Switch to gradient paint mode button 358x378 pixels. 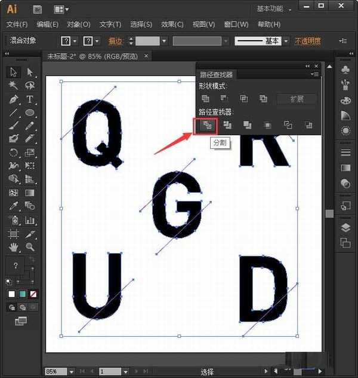tap(22, 294)
